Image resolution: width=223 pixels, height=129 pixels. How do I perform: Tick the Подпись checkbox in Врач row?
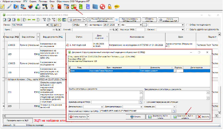click(x=175, y=71)
